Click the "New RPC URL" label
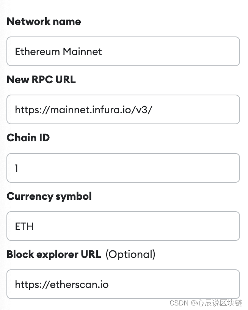 [x=41, y=80]
